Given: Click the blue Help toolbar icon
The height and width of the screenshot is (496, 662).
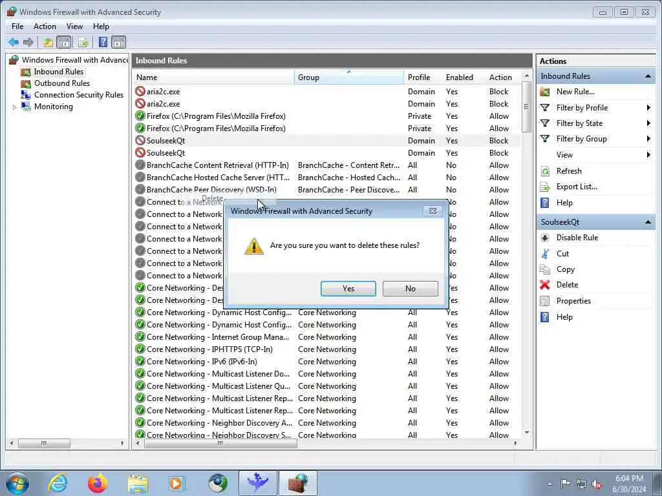Looking at the screenshot, I should pyautogui.click(x=103, y=42).
